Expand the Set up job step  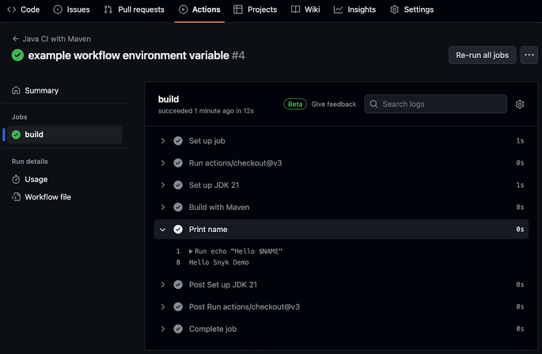[162, 141]
